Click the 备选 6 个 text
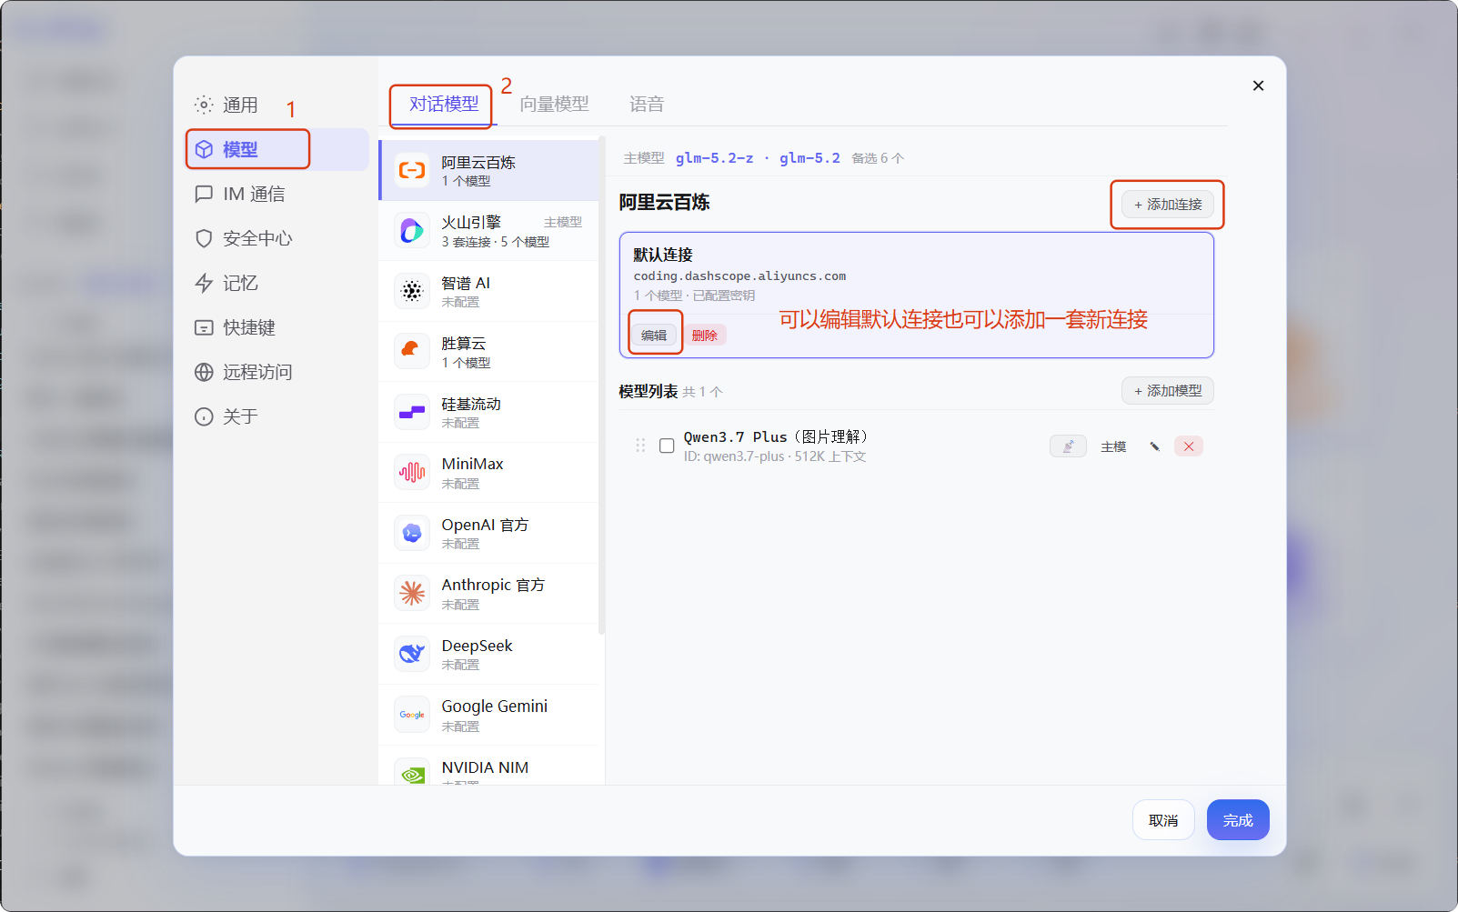The image size is (1458, 912). [878, 158]
